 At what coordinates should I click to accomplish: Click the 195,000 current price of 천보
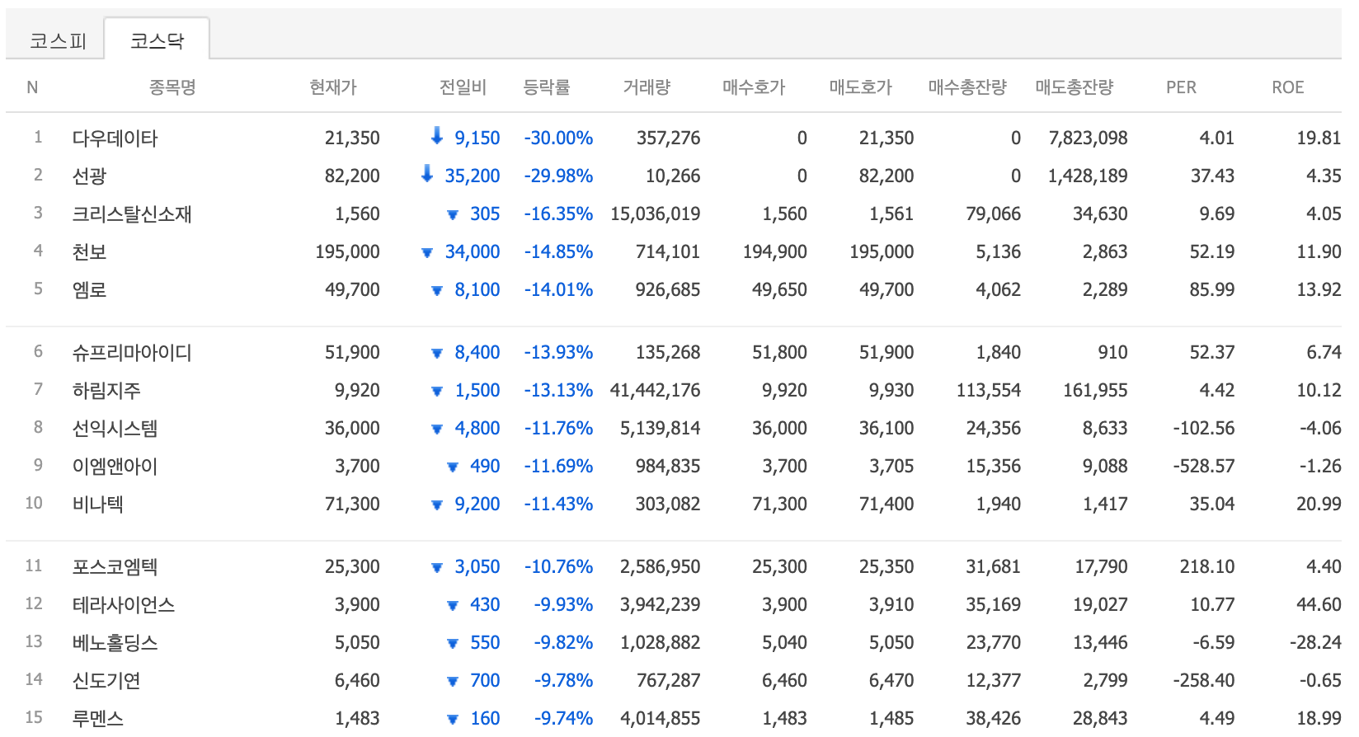pyautogui.click(x=348, y=251)
